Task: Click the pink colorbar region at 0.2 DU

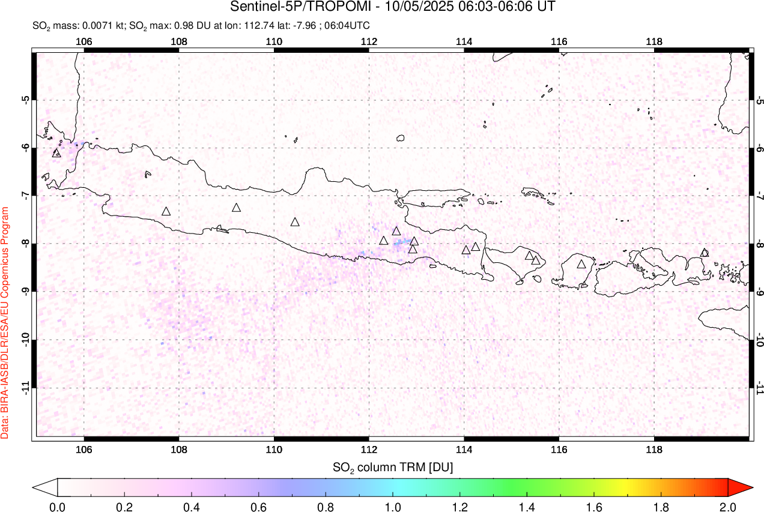Action: 124,487
